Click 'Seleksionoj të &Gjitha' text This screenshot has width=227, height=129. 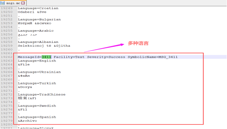click(x=44, y=46)
